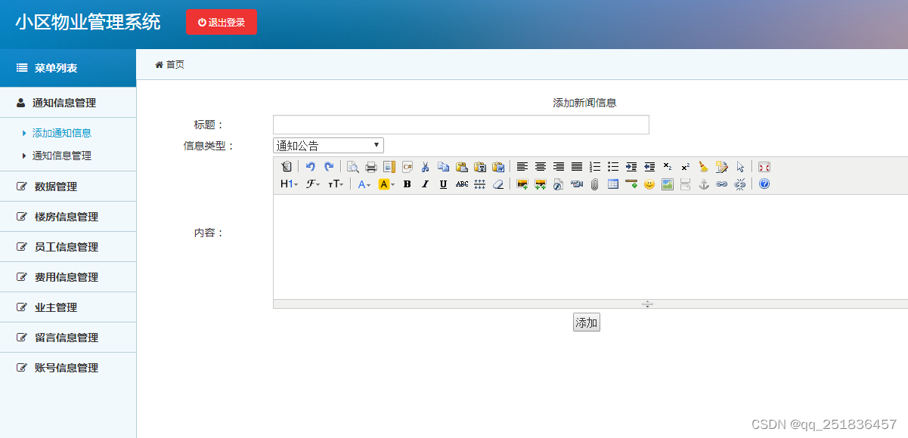
Task: Click the Print icon in editor
Action: click(372, 166)
